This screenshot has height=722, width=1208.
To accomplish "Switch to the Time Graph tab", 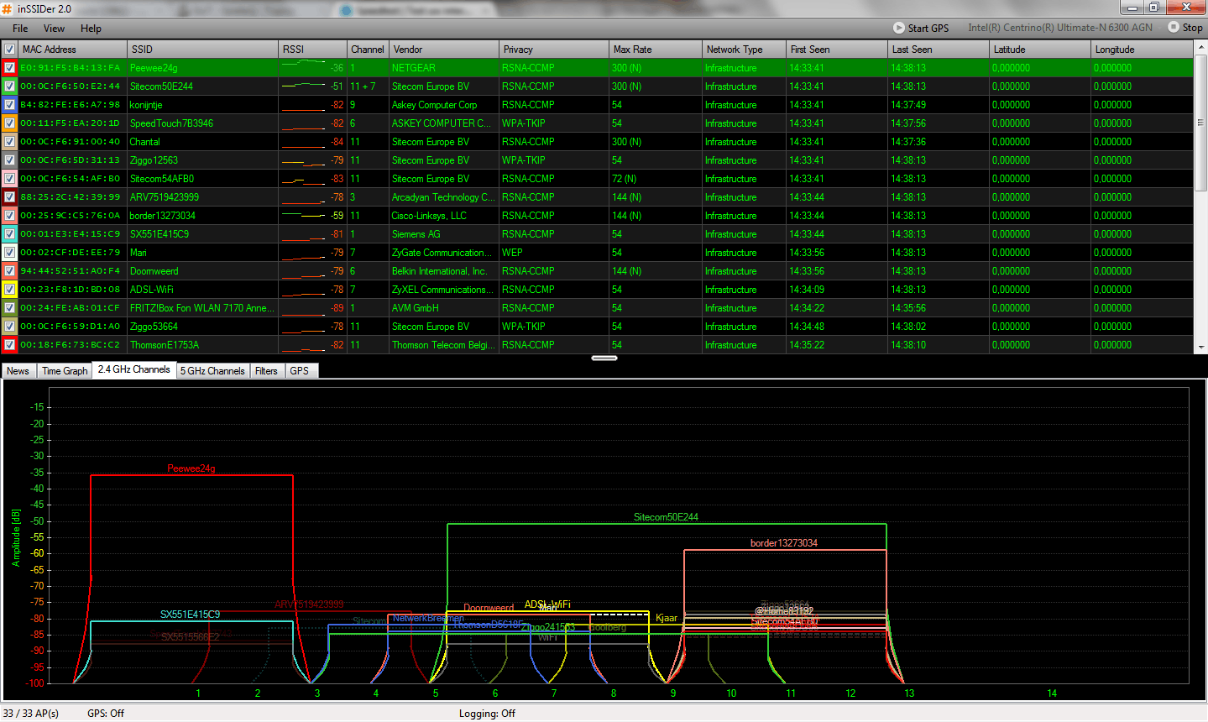I will pyautogui.click(x=65, y=370).
